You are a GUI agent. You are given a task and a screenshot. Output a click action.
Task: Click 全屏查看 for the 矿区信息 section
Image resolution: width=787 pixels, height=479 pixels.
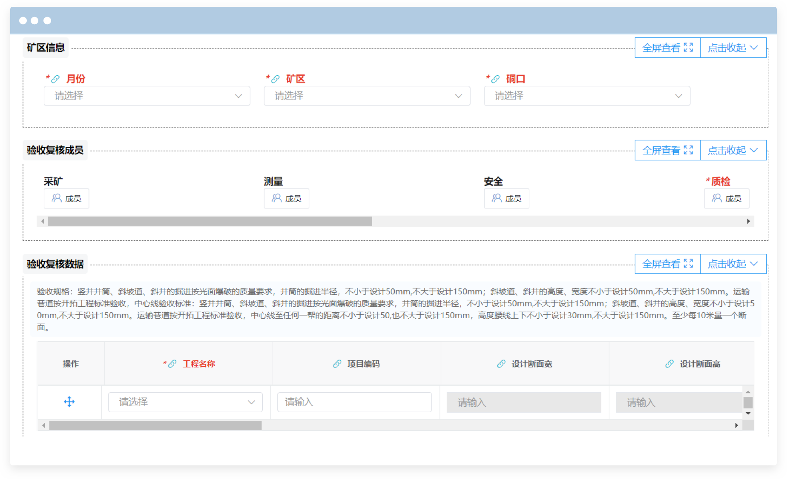[667, 48]
